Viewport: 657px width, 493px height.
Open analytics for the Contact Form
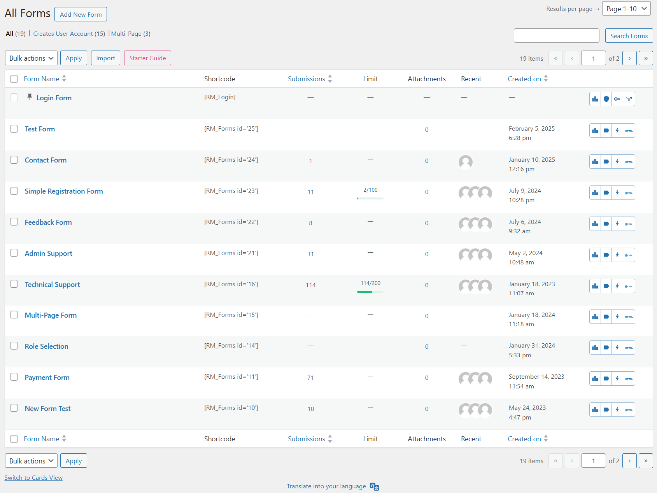click(595, 161)
